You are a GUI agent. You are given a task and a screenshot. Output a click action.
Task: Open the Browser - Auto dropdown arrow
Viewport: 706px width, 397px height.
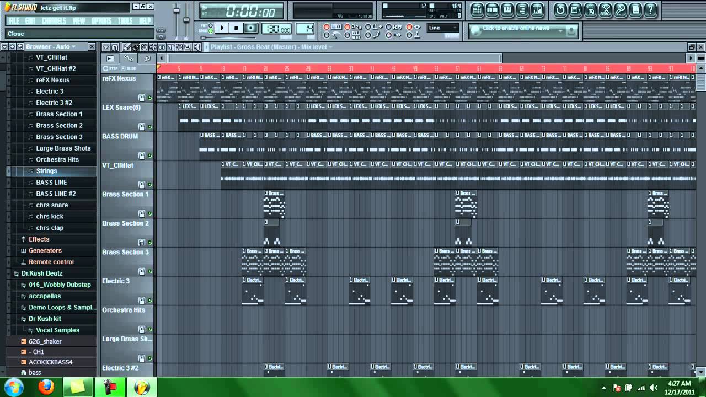click(x=74, y=47)
